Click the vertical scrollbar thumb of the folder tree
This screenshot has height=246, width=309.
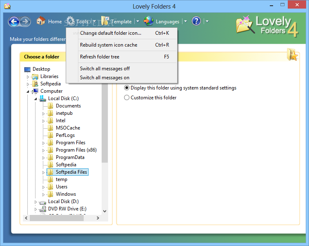tap(105, 123)
